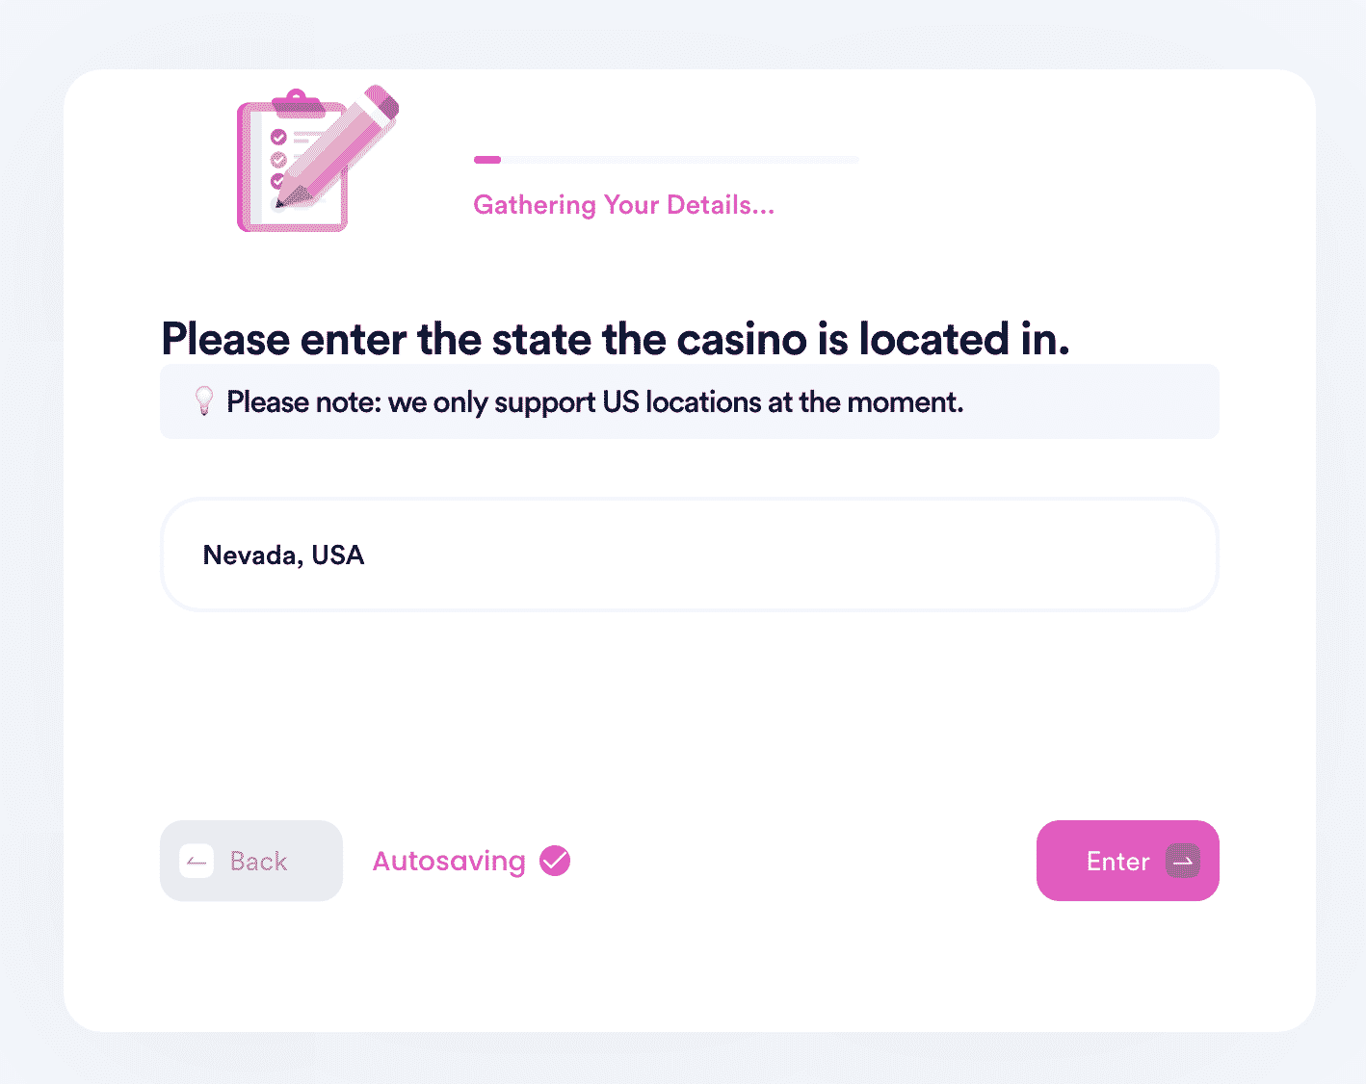The height and width of the screenshot is (1084, 1366).
Task: Click the word Enter on the button
Action: coord(1118,861)
